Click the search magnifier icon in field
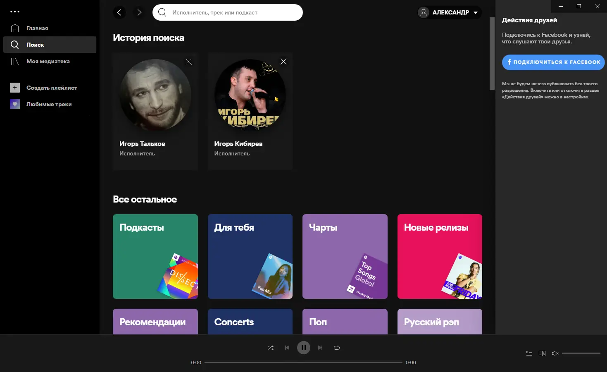This screenshot has width=607, height=372. tap(162, 12)
